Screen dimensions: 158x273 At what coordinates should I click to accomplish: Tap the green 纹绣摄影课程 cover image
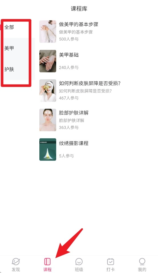[x=48, y=149]
